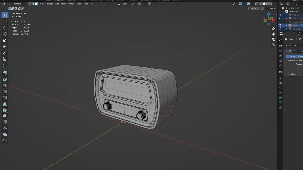Collapse the Subdivision modifier panel
The width and height of the screenshot is (303, 170).
(x=286, y=51)
